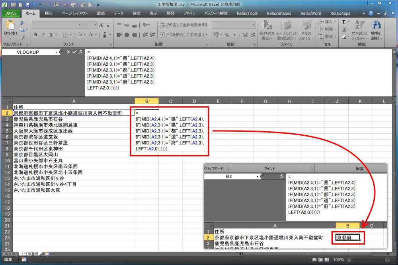Viewport: 398px width, 265px height.
Task: Click the zoom slider in the status bar
Action: [x=368, y=260]
